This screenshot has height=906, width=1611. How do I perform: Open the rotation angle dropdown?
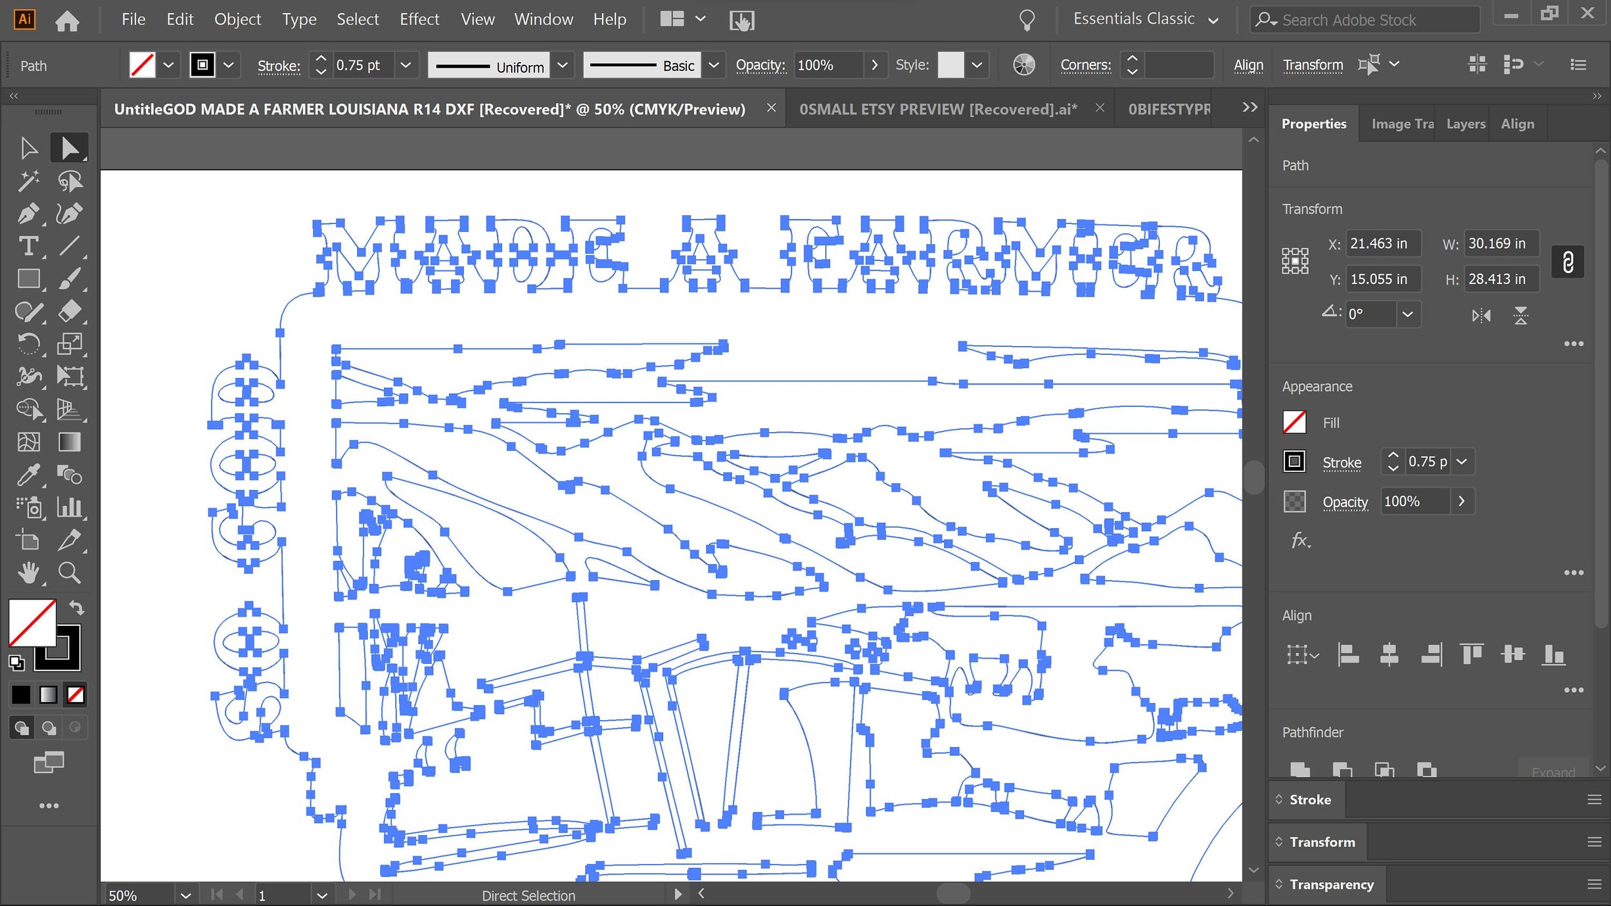tap(1408, 315)
